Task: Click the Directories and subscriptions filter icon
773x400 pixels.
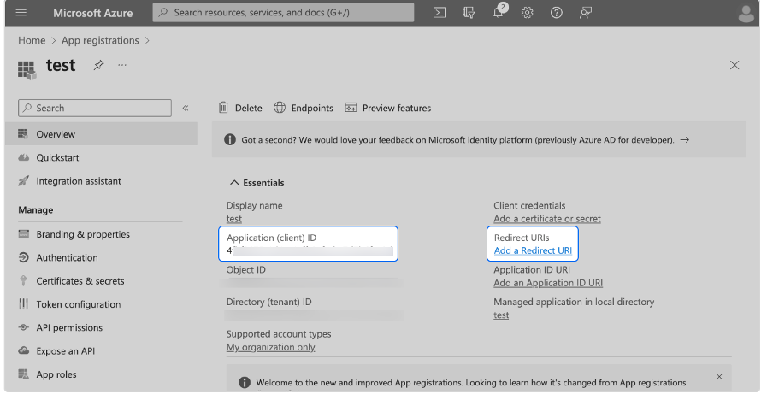Action: pyautogui.click(x=469, y=13)
